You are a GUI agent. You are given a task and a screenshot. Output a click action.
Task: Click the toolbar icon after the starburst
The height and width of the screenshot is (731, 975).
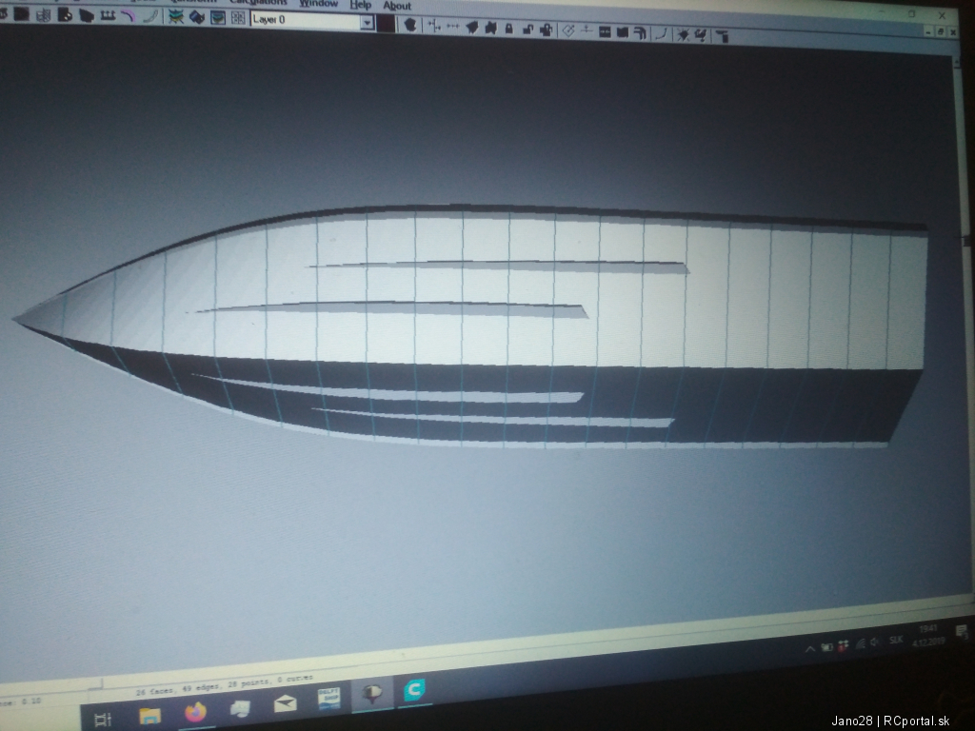(701, 35)
